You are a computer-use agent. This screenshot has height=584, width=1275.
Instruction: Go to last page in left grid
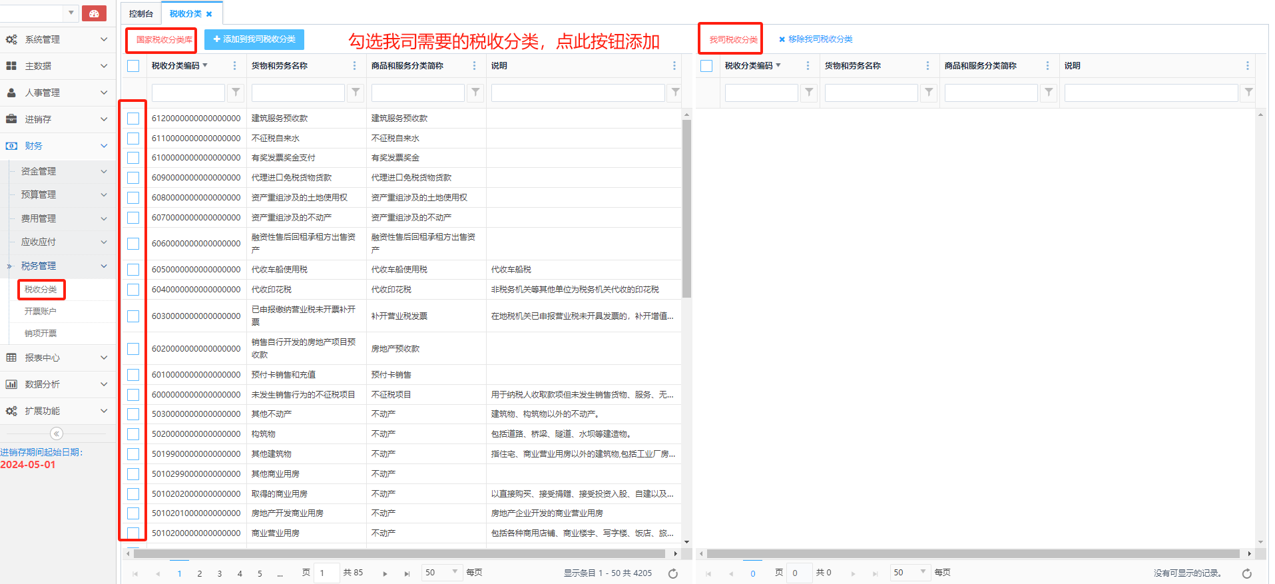[407, 573]
